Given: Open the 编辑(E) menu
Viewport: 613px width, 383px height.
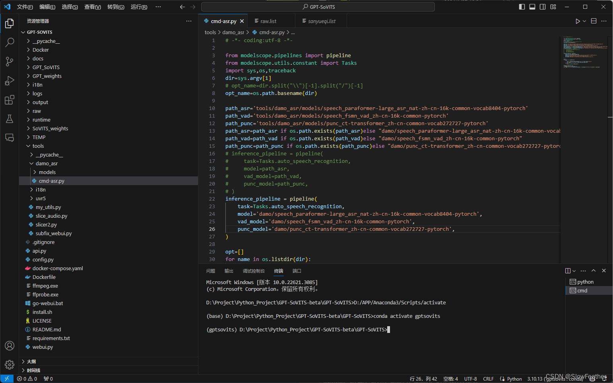Looking at the screenshot, I should [x=47, y=7].
